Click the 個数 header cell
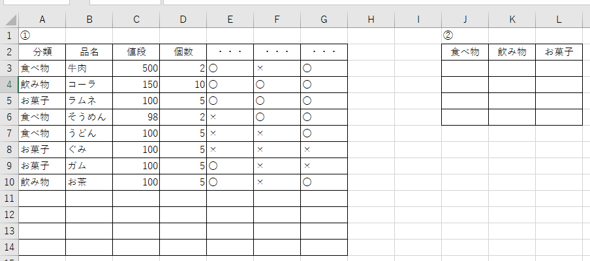590x261 pixels. tap(183, 51)
